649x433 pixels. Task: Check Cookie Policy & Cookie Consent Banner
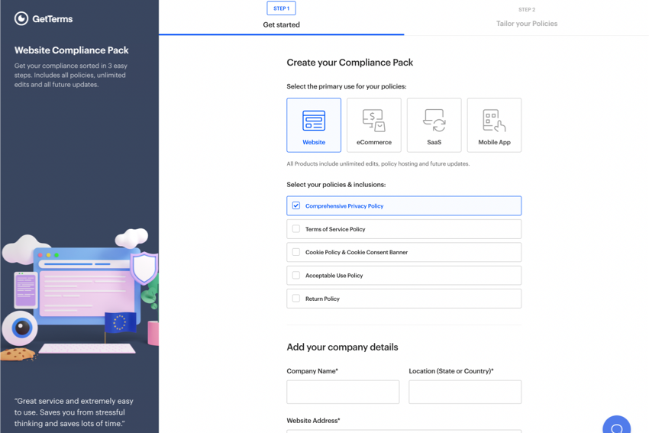296,252
